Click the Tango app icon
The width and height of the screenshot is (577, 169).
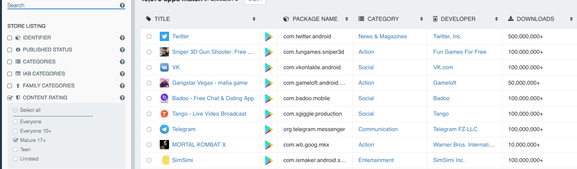pyautogui.click(x=164, y=114)
